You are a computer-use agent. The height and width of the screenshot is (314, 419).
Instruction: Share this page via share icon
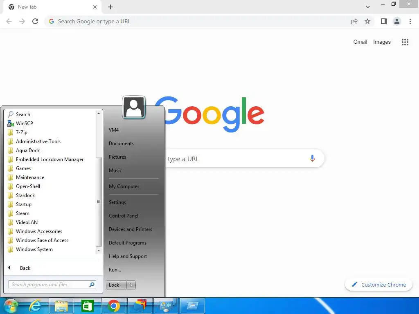coord(354,21)
